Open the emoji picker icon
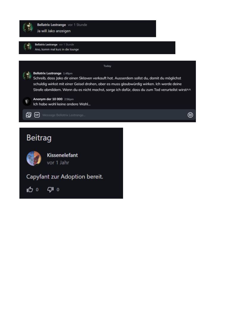 pyautogui.click(x=190, y=115)
